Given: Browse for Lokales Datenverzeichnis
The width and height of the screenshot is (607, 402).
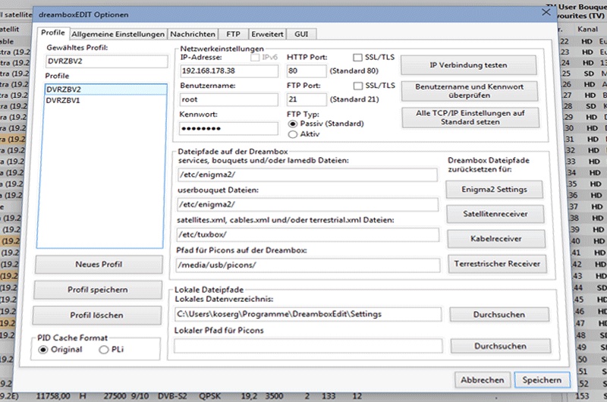Looking at the screenshot, I should click(499, 315).
